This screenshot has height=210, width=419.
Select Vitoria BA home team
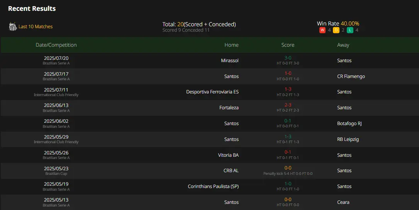pos(228,155)
